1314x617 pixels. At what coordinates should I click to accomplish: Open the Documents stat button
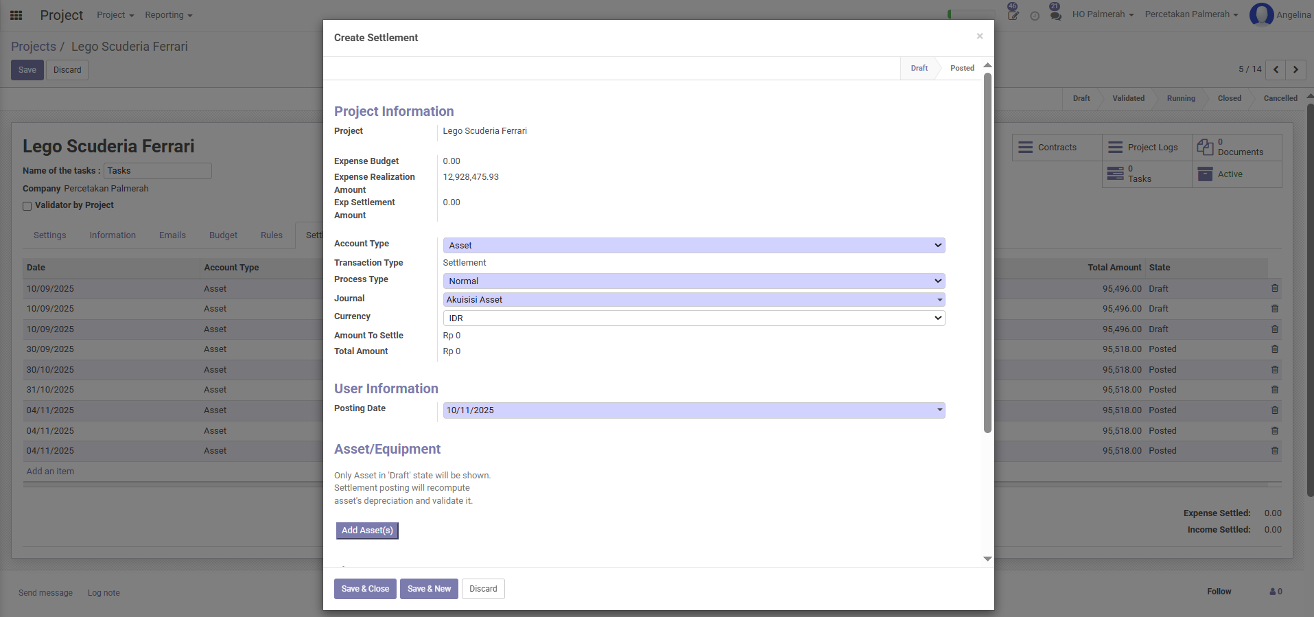(x=1236, y=148)
